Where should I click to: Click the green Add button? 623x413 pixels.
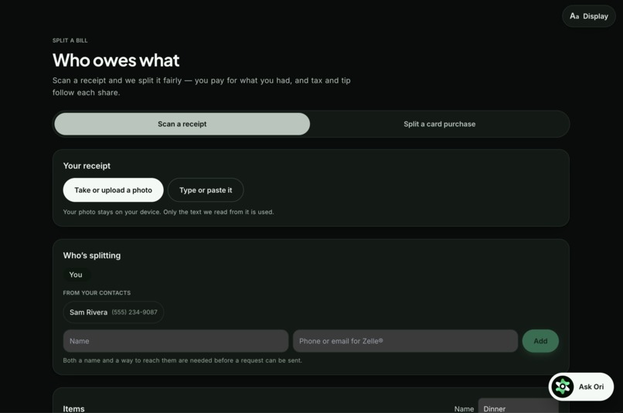[540, 341]
